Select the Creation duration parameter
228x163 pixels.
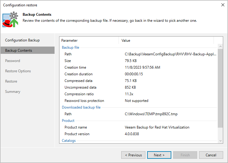click(78, 74)
